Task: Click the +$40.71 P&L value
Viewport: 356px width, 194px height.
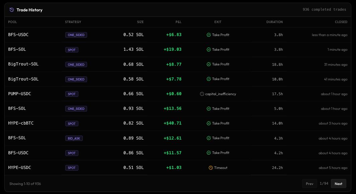Action: [172, 123]
